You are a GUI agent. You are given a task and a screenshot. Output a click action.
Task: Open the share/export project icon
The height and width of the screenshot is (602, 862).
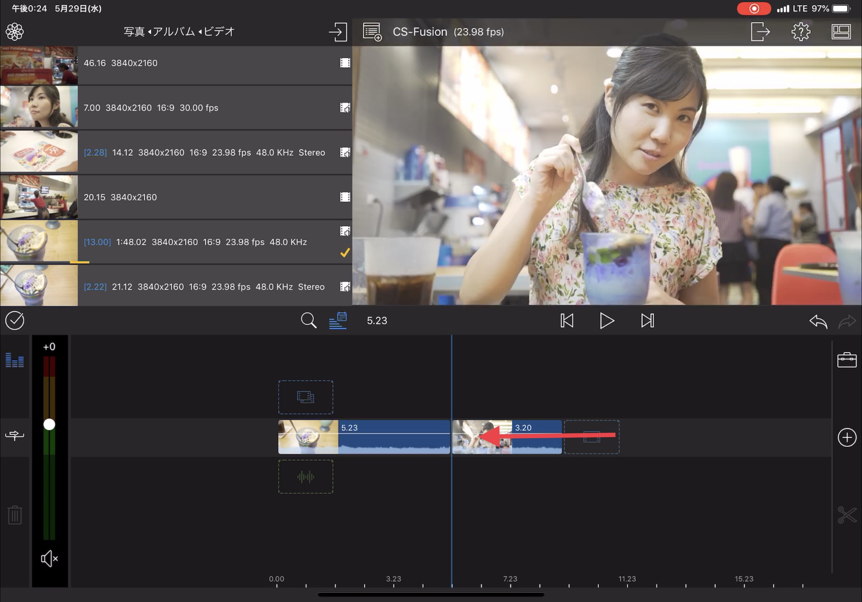tap(760, 32)
